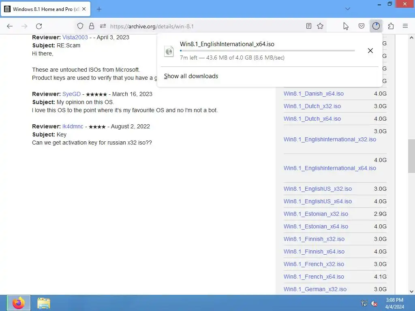
Task: Open a new tab with plus
Action: coord(99,9)
